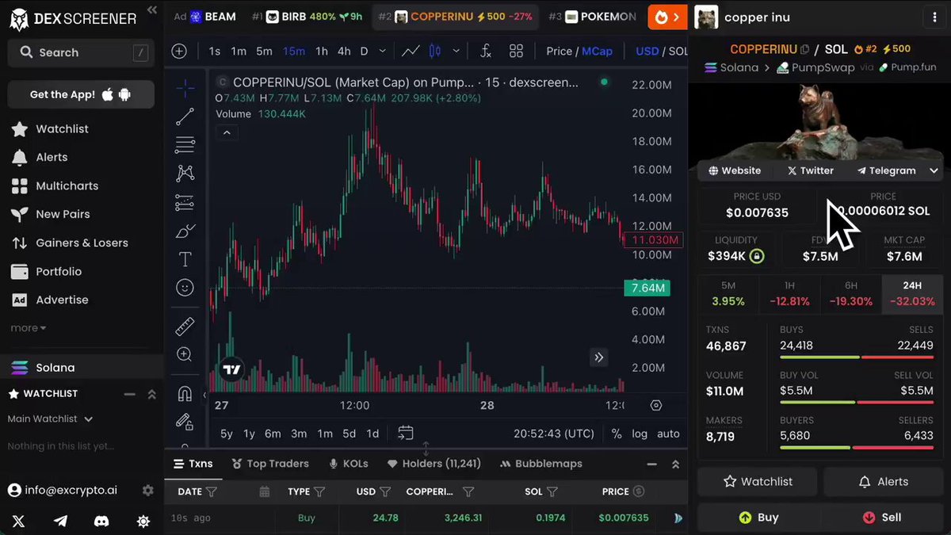Toggle auto scale on the chart

(x=669, y=434)
